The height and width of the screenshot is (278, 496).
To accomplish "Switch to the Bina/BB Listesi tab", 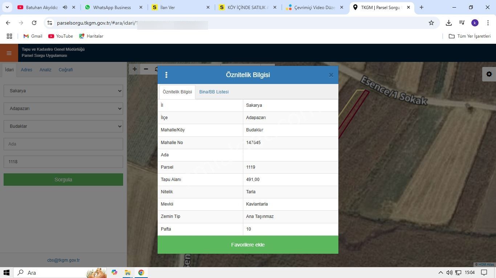I will 214,92.
